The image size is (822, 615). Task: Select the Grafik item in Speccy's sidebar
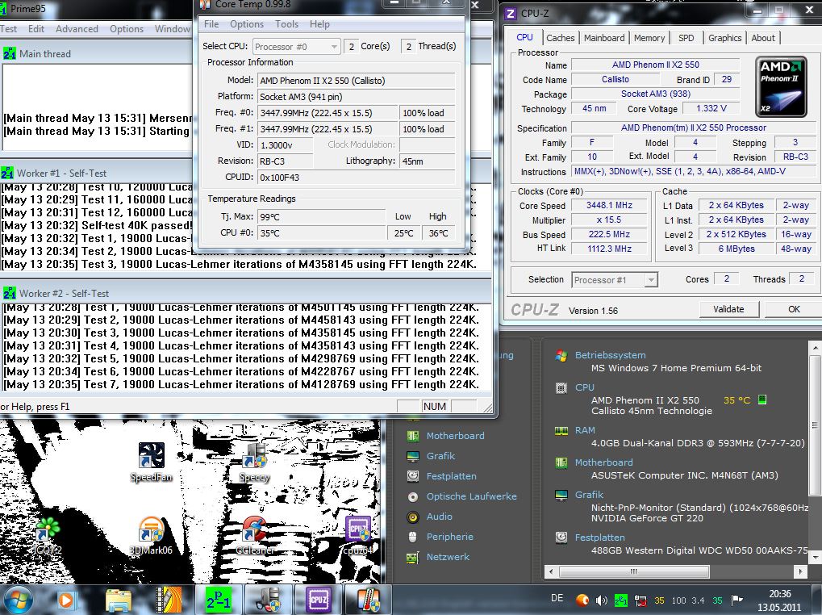click(440, 456)
